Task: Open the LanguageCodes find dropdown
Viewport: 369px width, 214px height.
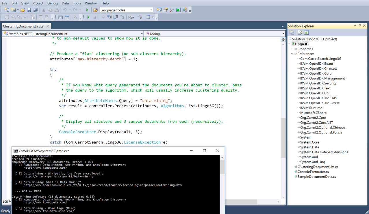Action: pyautogui.click(x=151, y=10)
